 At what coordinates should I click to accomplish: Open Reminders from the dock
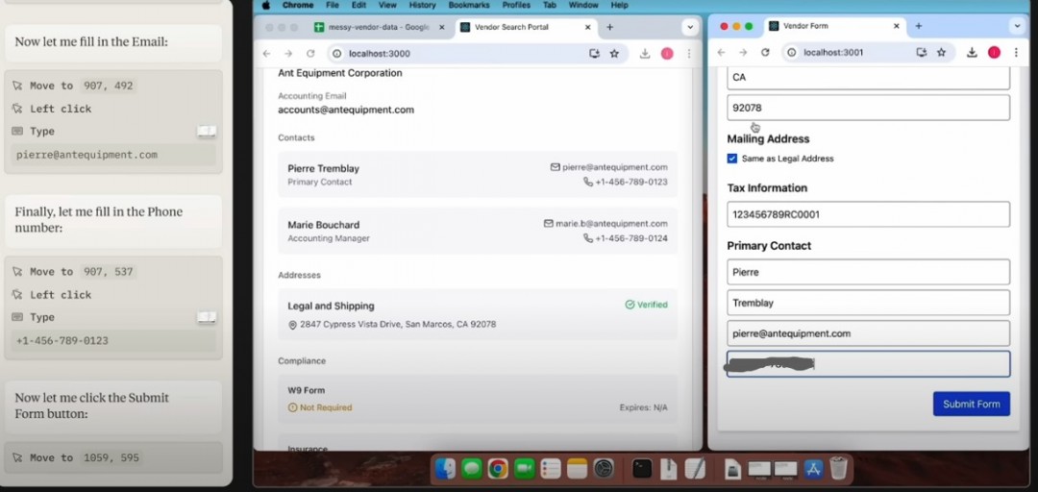551,469
